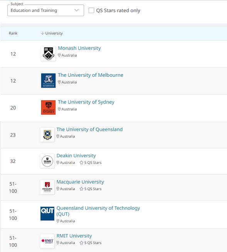
Task: Select the blue QUT logo
Action: click(x=47, y=214)
